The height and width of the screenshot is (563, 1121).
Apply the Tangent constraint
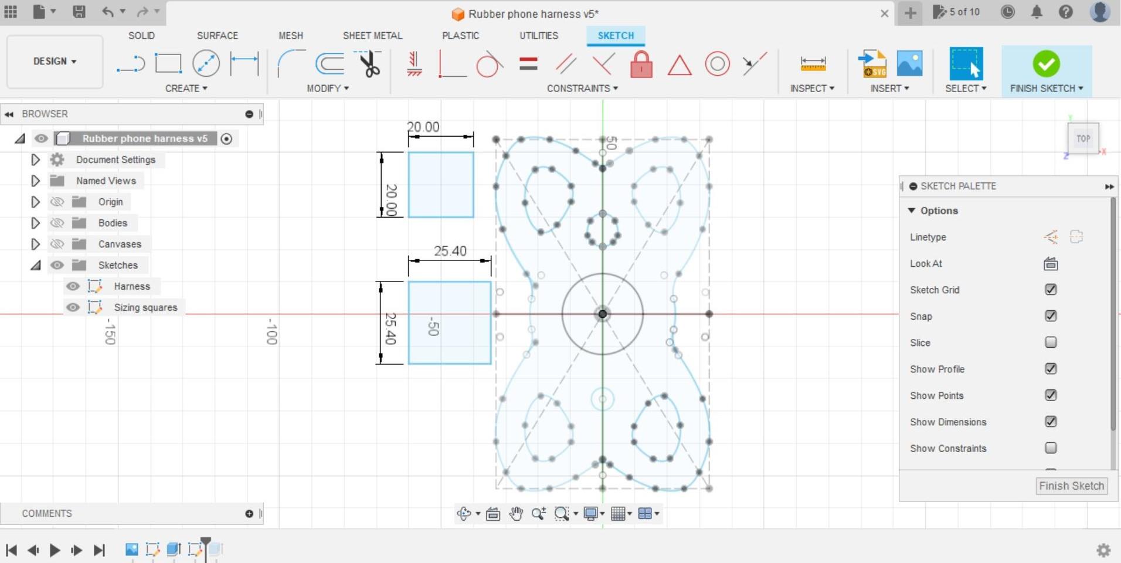point(490,63)
